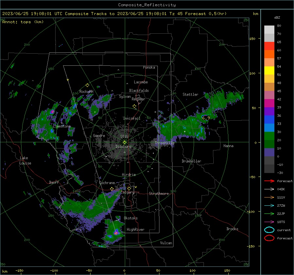Click the orange 111V arrow legend
Viewport: 294px width, 275px height.
click(269, 197)
